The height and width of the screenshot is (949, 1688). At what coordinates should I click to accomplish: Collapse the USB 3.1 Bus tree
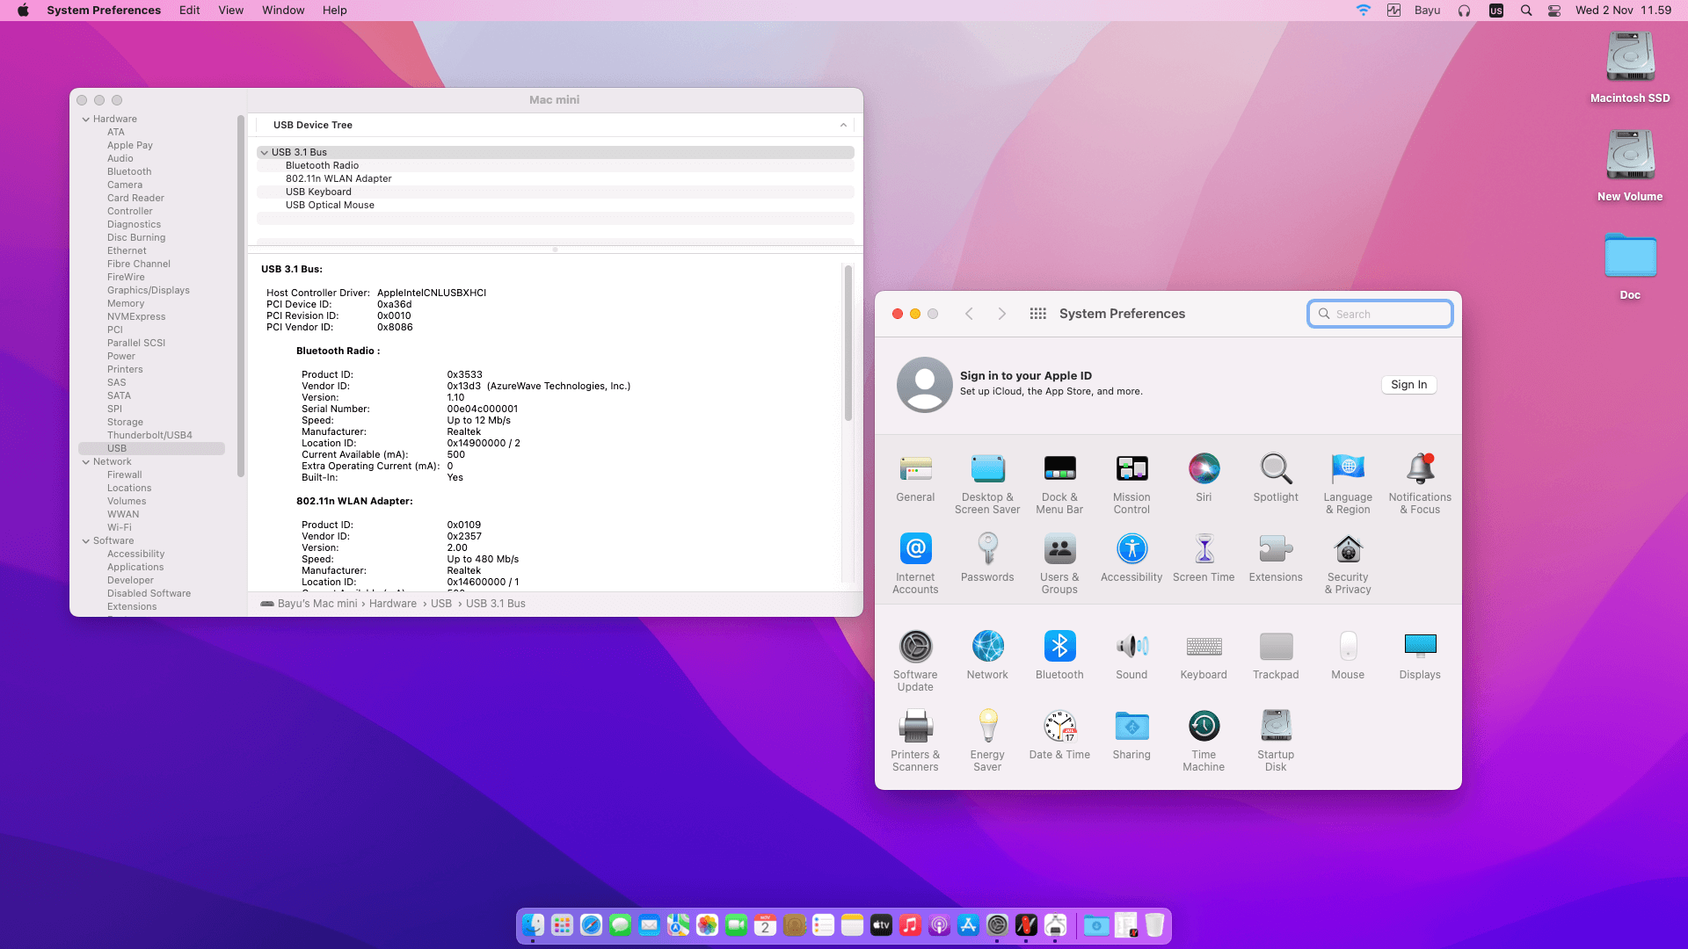pos(264,152)
